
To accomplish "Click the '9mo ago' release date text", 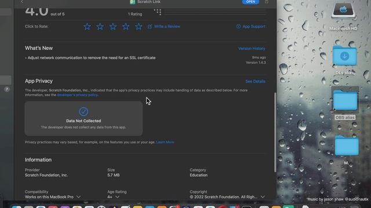I will point(259,57).
